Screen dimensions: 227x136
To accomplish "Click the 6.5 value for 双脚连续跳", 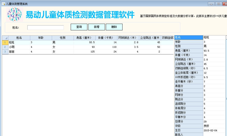I will coord(214,68).
